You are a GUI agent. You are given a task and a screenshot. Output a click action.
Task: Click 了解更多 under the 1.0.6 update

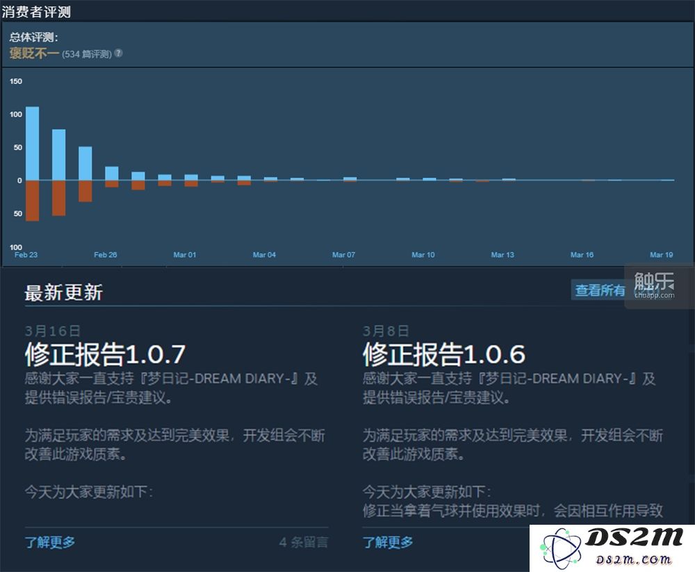click(388, 542)
